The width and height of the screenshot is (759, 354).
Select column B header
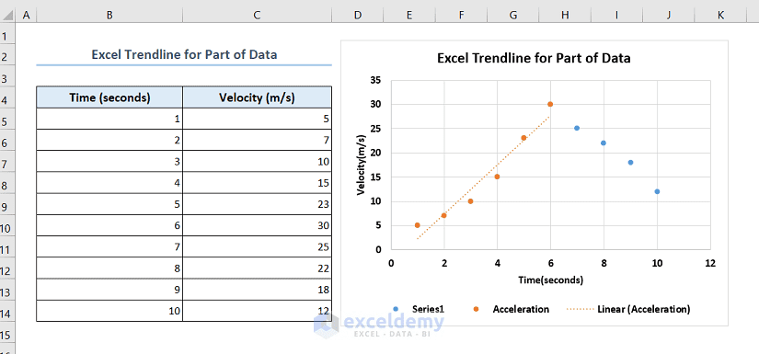tap(109, 16)
